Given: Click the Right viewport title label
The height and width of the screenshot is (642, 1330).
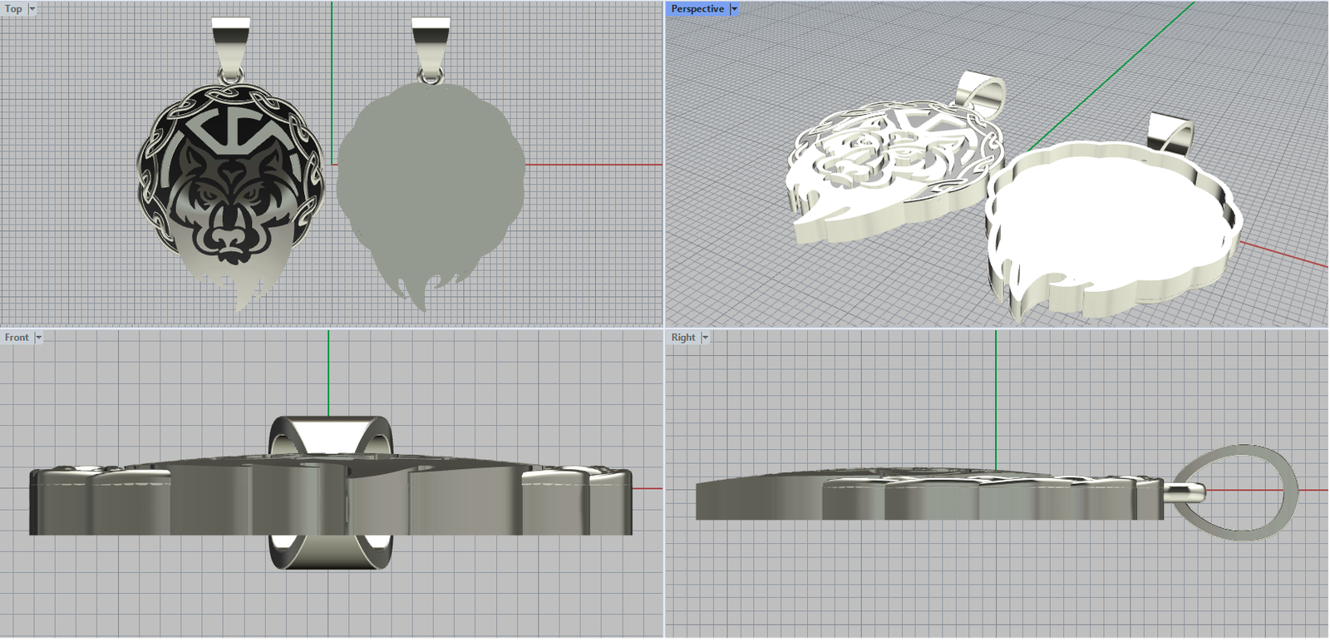Looking at the screenshot, I should [683, 338].
